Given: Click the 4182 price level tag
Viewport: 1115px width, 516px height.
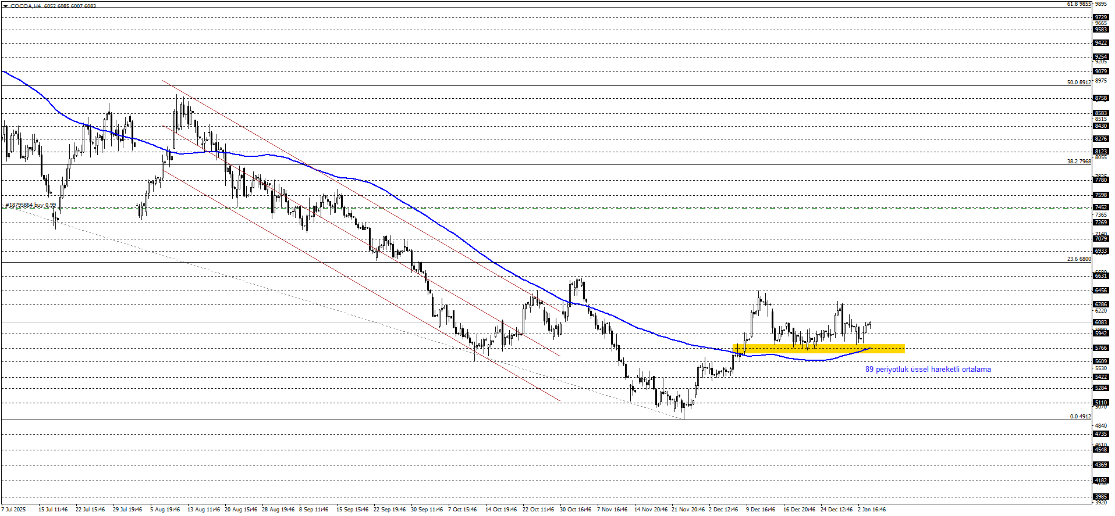Looking at the screenshot, I should point(1101,481).
